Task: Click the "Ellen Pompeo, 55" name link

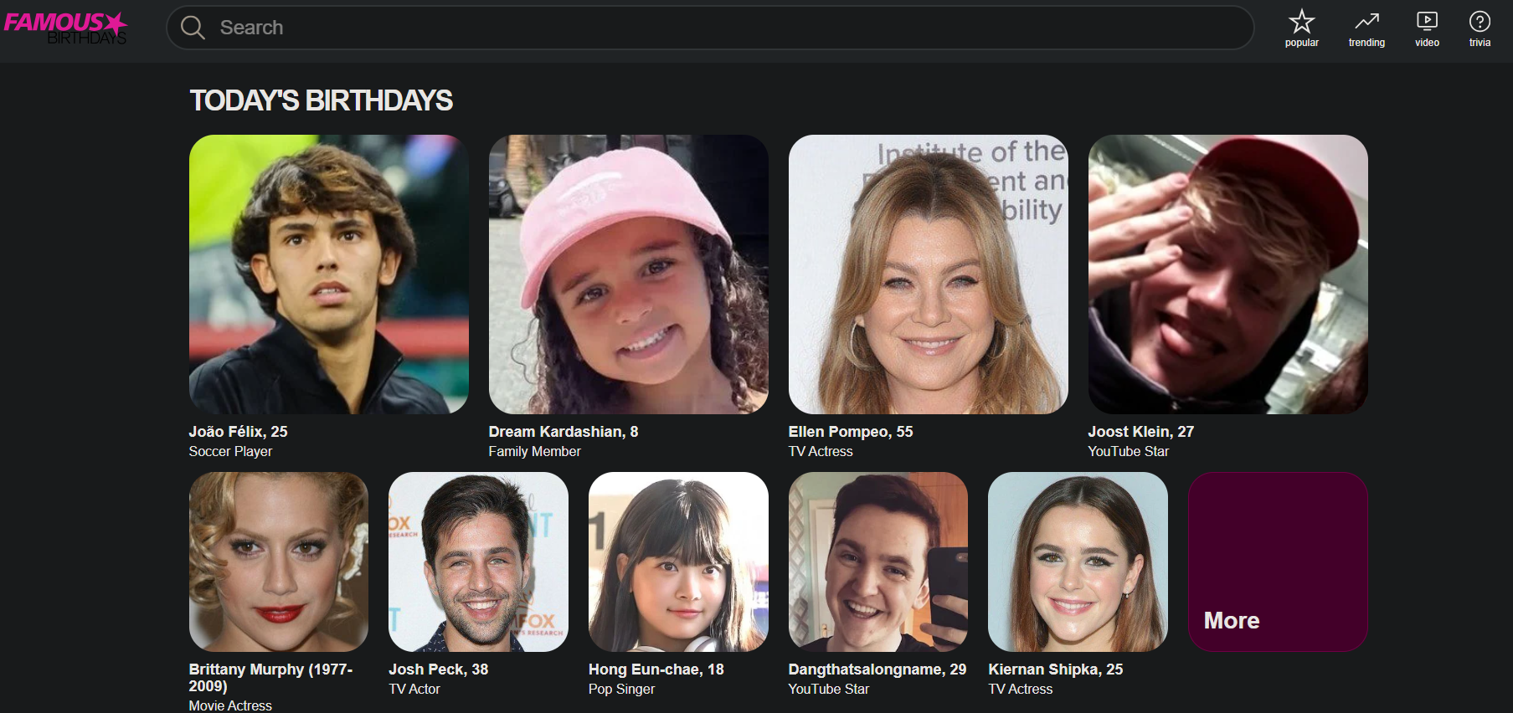Action: click(x=850, y=432)
